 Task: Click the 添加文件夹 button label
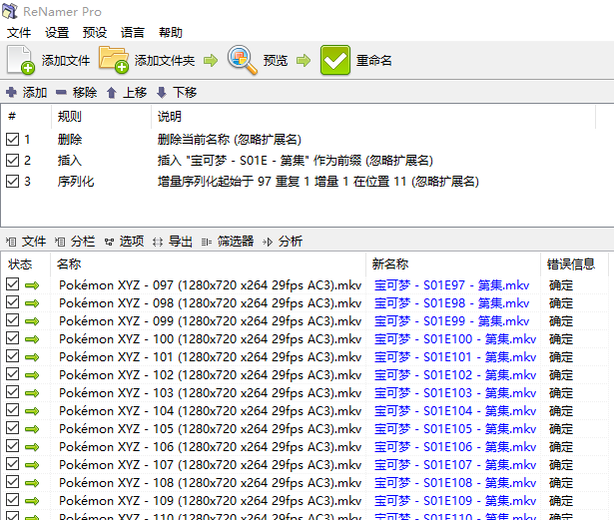(x=165, y=61)
